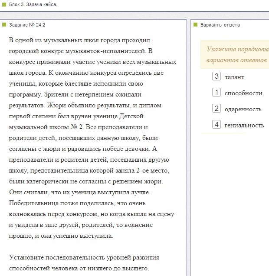Screen dimensions: 269x276
Task: Click the line beginning В одной из музыкальных
Action: (x=79, y=40)
